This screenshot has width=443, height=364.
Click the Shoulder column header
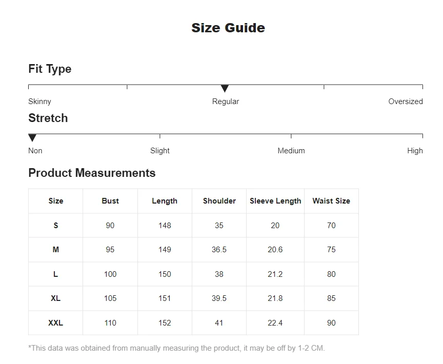coord(219,201)
